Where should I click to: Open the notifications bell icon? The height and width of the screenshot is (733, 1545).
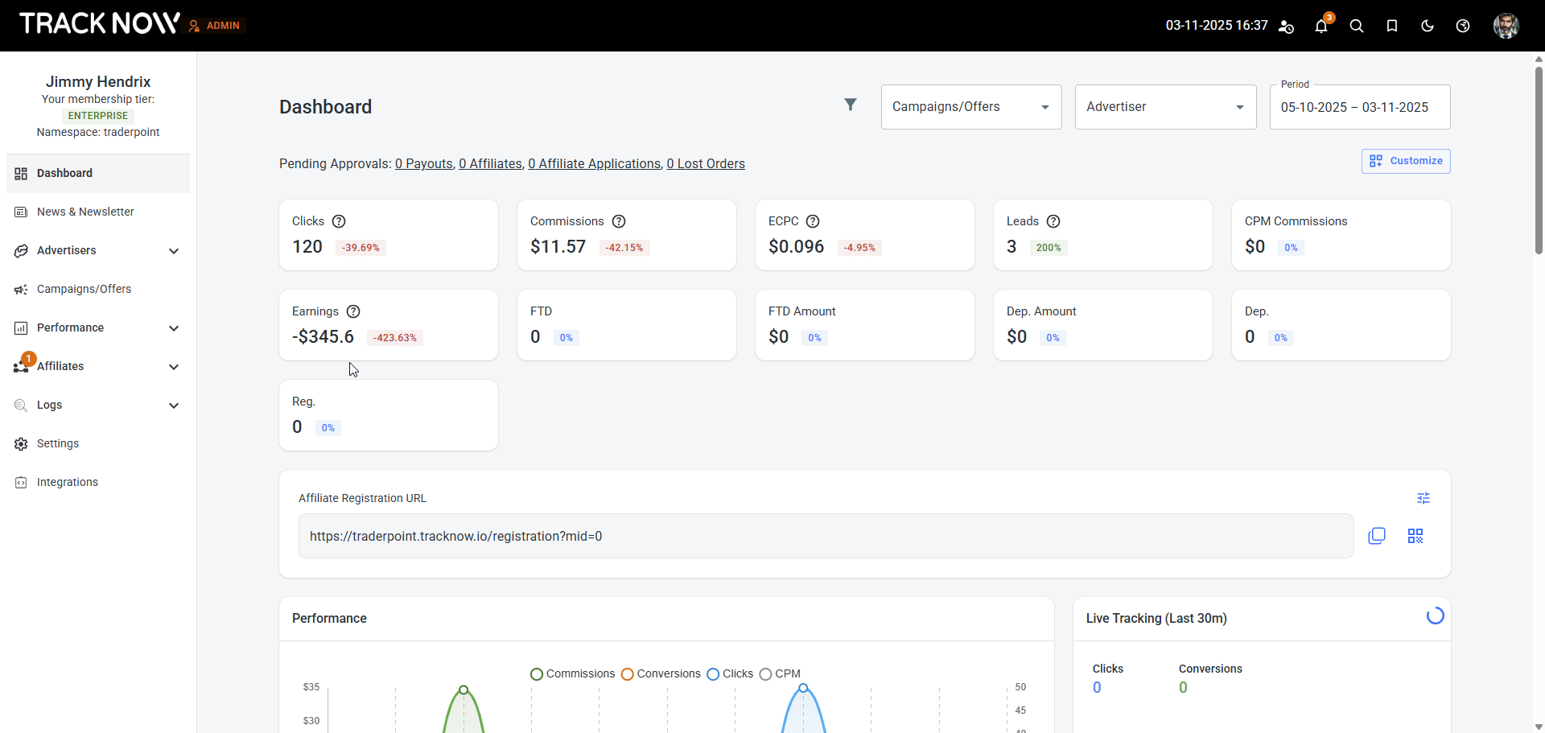[1320, 27]
